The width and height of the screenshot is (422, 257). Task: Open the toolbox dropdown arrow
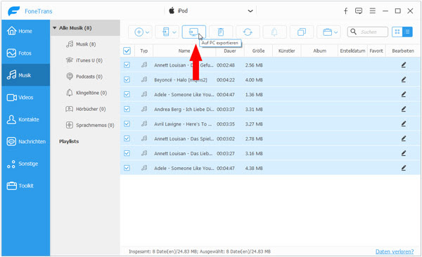tap(336, 32)
